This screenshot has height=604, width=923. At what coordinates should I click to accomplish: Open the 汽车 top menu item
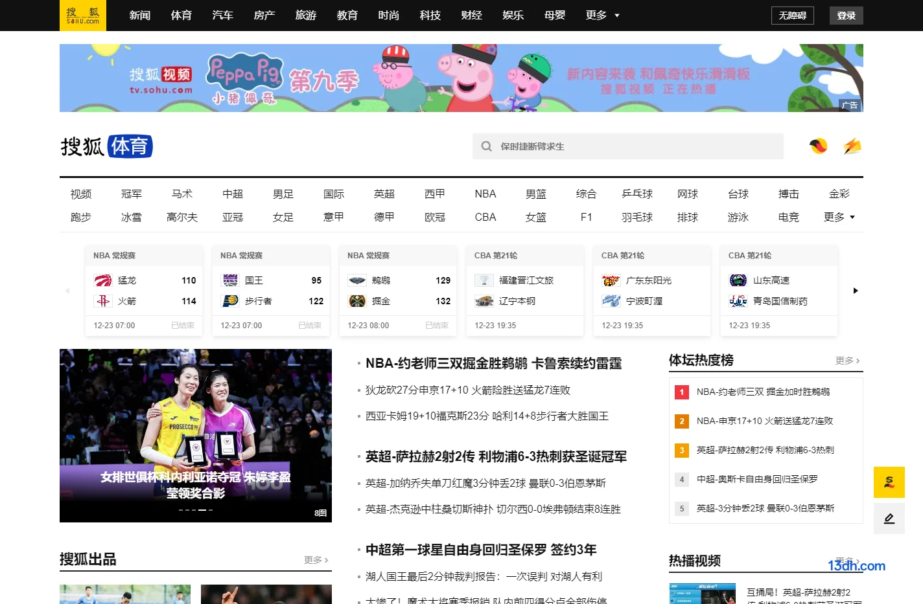223,16
